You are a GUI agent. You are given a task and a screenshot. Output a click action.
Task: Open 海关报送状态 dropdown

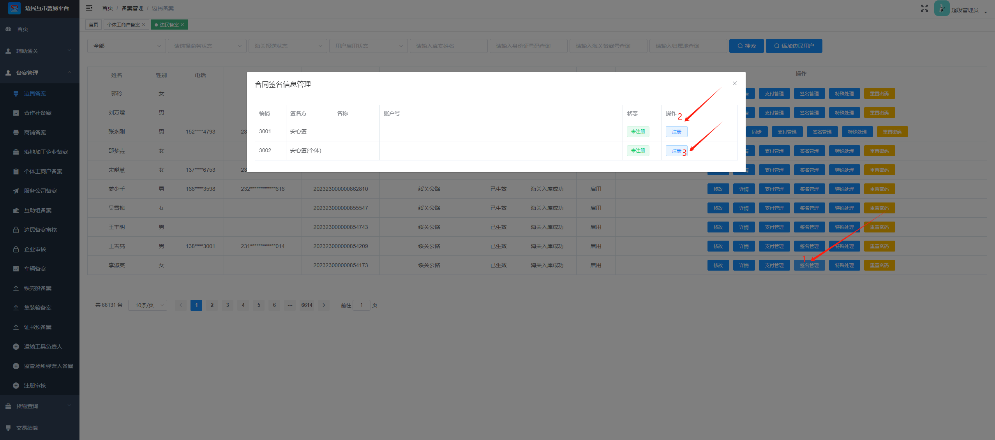[x=288, y=46]
